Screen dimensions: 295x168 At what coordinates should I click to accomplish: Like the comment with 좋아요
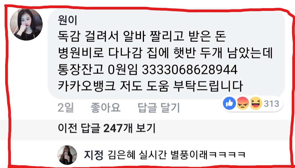click(x=105, y=108)
